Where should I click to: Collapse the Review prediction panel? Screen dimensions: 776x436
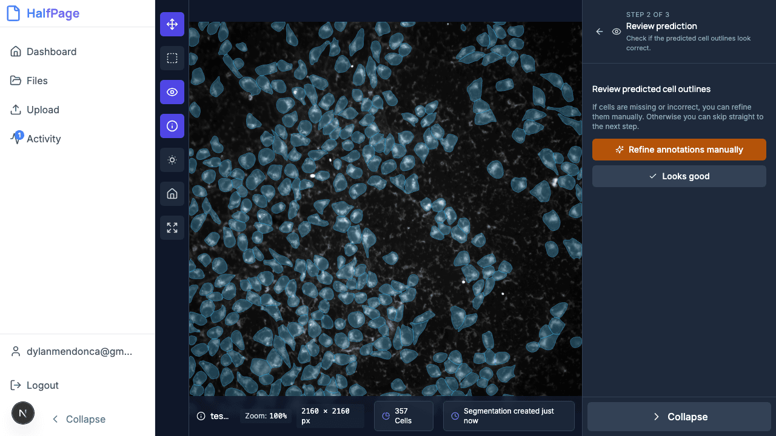[x=679, y=417]
